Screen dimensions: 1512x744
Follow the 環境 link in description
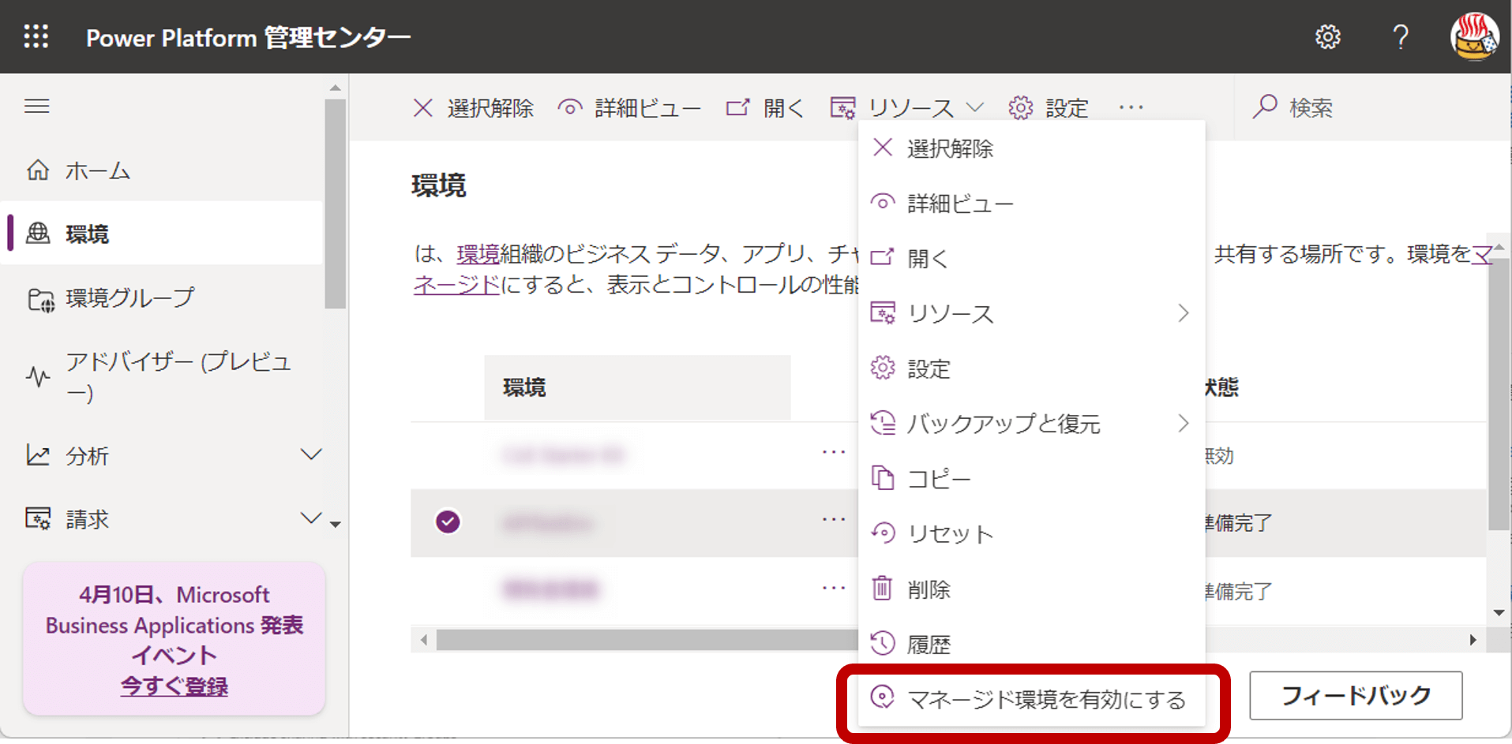pyautogui.click(x=478, y=254)
